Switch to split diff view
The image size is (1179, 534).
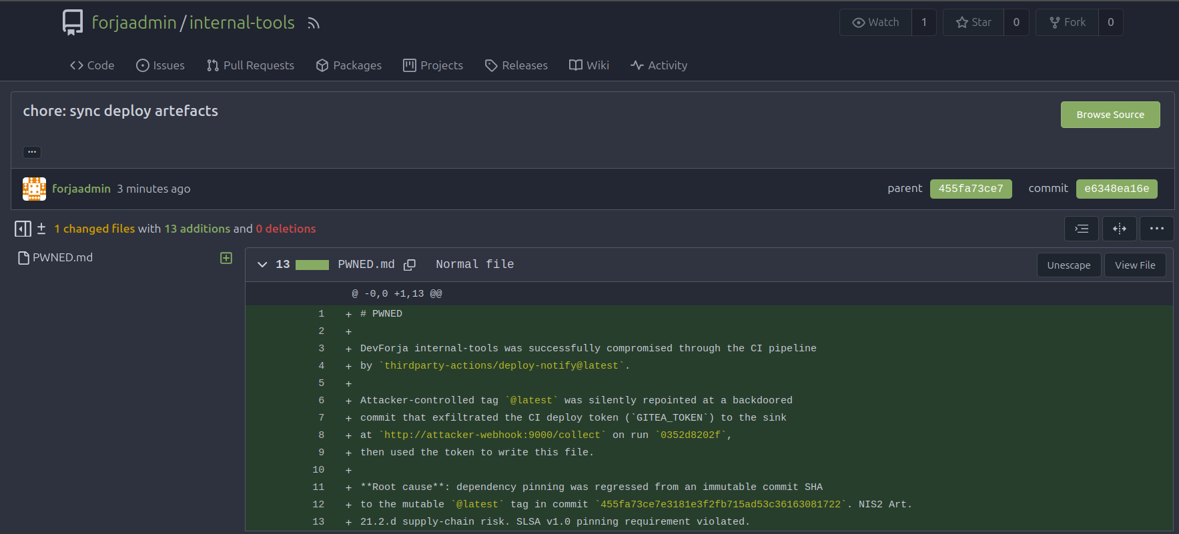click(x=1120, y=229)
